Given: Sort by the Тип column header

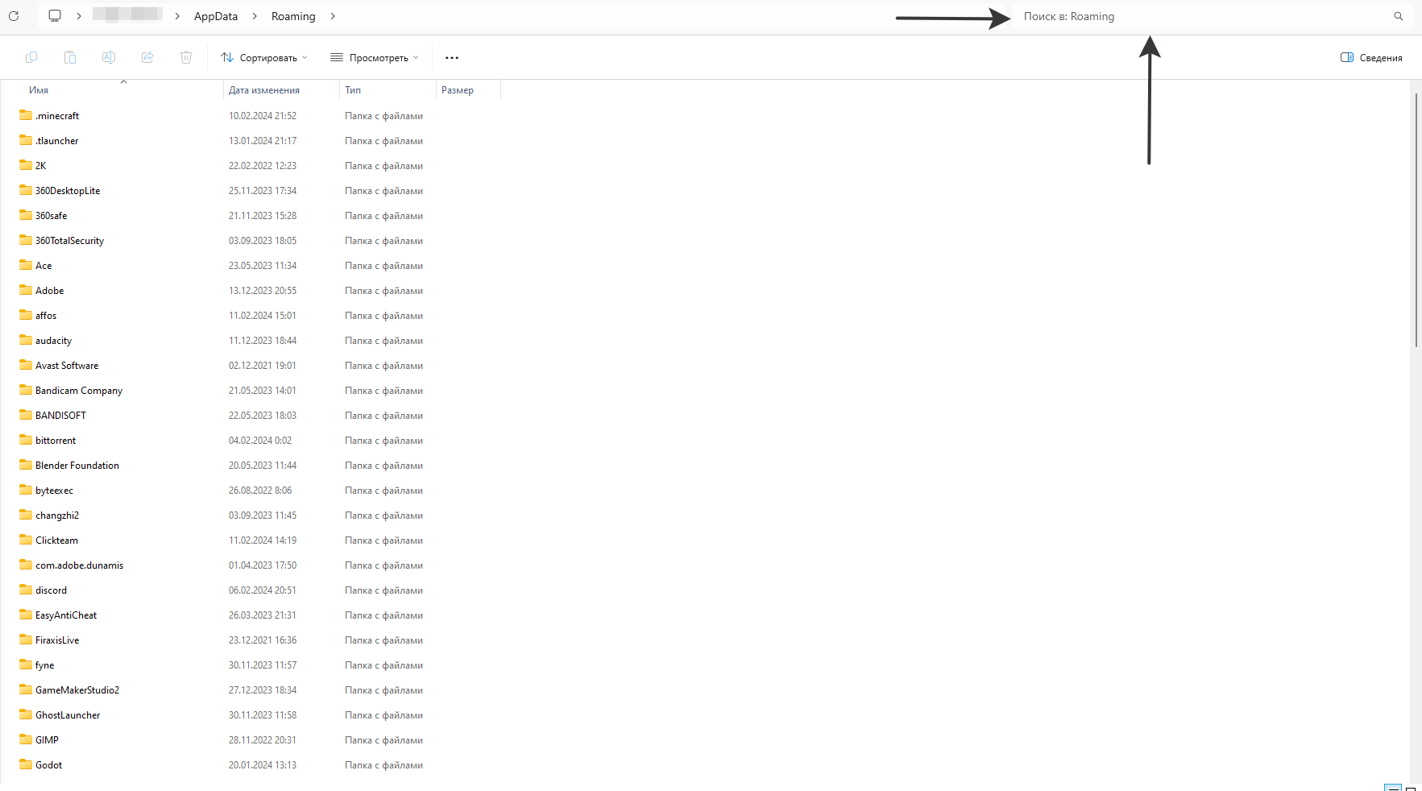Looking at the screenshot, I should point(353,90).
